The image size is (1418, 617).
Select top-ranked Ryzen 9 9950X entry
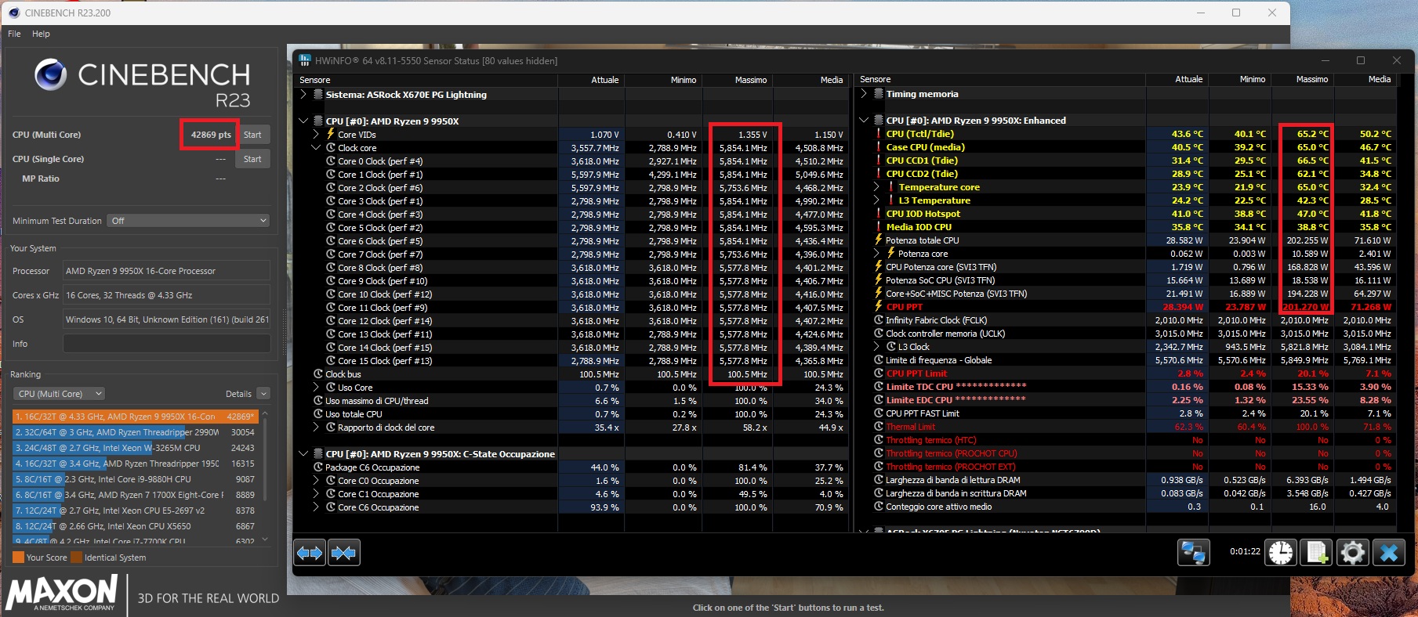pyautogui.click(x=135, y=417)
